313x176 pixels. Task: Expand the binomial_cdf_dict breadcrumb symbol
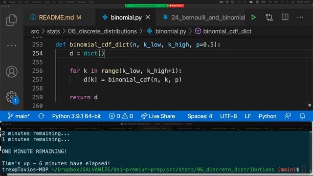(x=227, y=31)
